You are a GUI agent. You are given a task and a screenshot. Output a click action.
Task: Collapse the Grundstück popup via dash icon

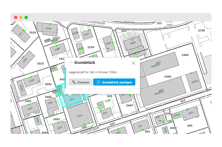coord(71,63)
